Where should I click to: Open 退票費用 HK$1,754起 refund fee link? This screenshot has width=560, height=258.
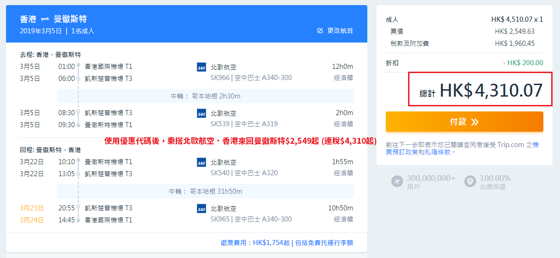(255, 243)
